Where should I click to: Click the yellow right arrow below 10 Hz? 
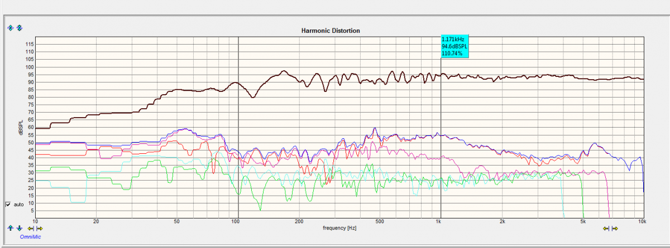(40, 228)
